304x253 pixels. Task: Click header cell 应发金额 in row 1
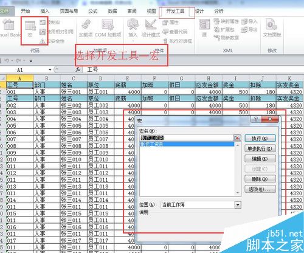point(209,85)
